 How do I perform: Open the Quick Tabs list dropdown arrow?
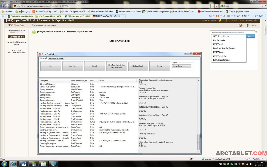tap(6, 16)
